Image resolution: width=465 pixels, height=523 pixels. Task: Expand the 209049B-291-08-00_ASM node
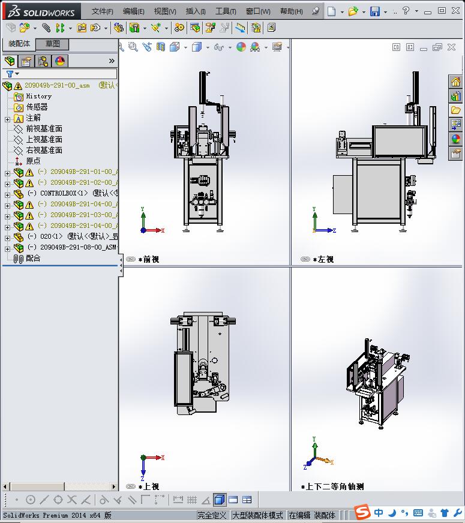tap(7, 249)
